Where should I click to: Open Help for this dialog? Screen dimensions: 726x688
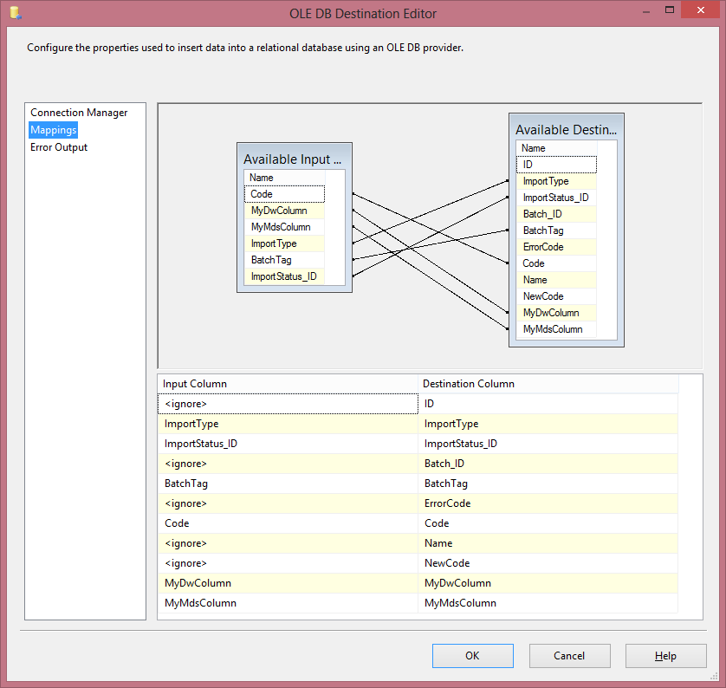coord(665,656)
